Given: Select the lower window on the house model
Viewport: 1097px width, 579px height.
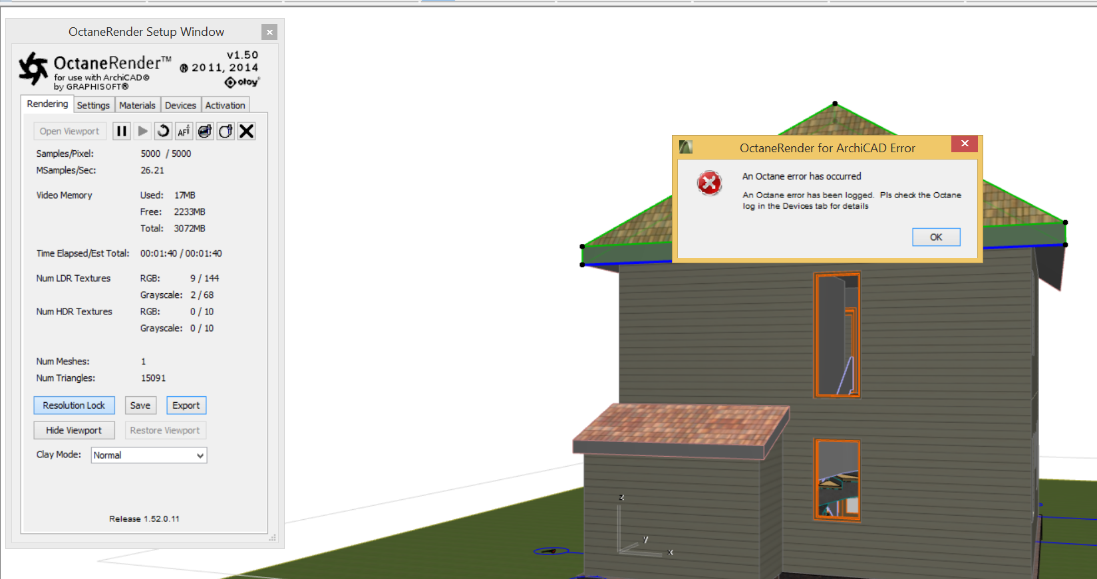Looking at the screenshot, I should click(838, 479).
